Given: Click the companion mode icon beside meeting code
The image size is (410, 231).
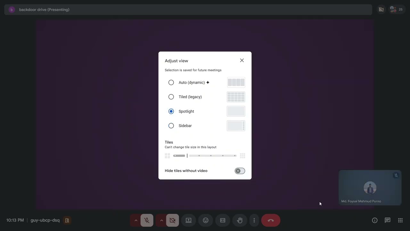Looking at the screenshot, I should (x=67, y=220).
